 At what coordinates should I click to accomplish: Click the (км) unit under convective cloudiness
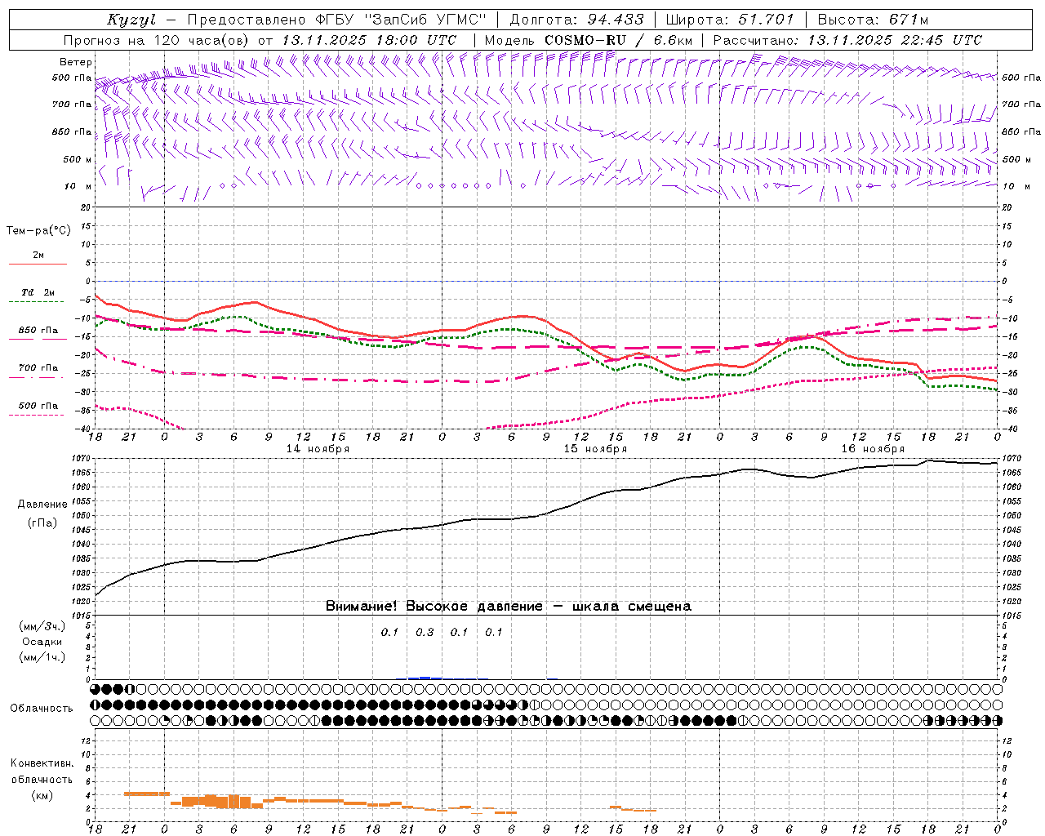point(42,795)
